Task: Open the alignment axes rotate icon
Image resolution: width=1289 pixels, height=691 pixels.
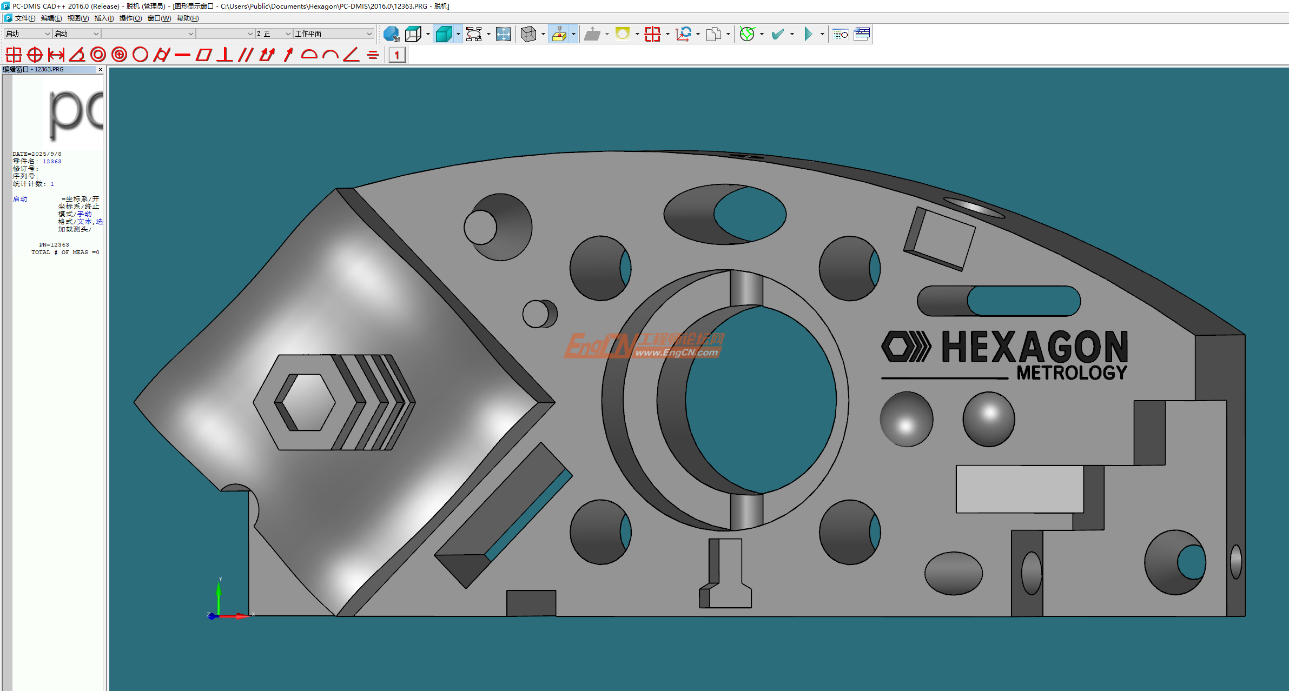Action: (683, 34)
